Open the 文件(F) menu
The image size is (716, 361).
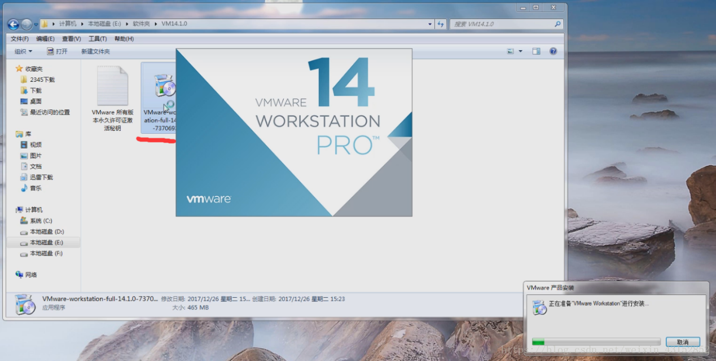[20, 39]
